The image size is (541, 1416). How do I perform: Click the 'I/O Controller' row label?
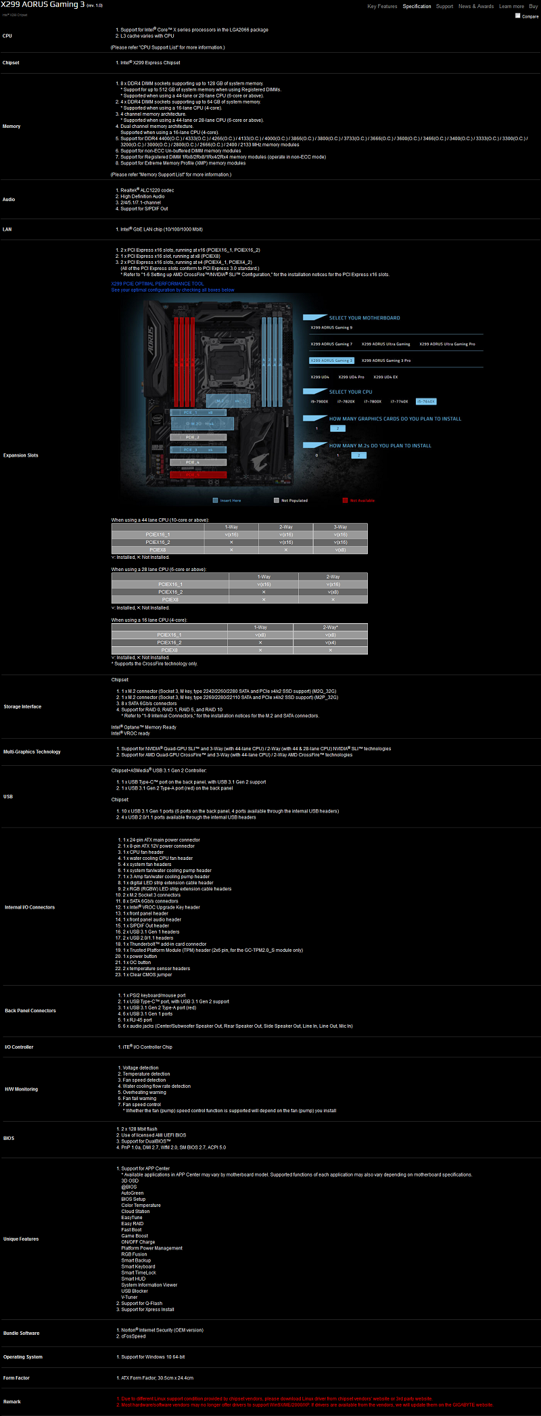19,1047
